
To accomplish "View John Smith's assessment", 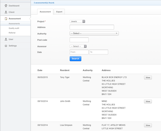I will click(148, 101).
